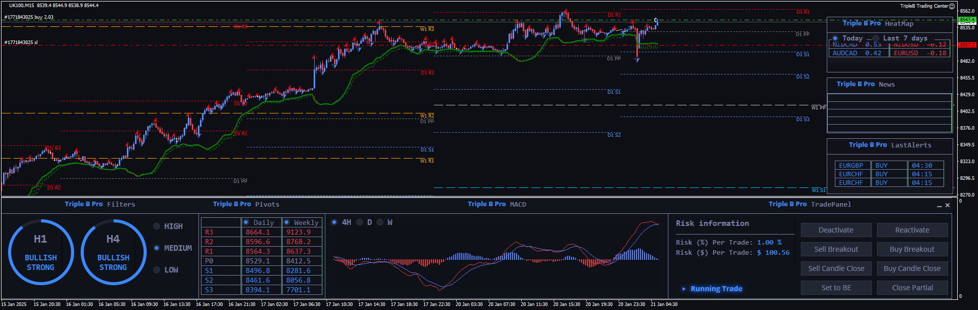Click the buy order arrow marker on chart
The height and width of the screenshot is (310, 978).
[x=656, y=20]
